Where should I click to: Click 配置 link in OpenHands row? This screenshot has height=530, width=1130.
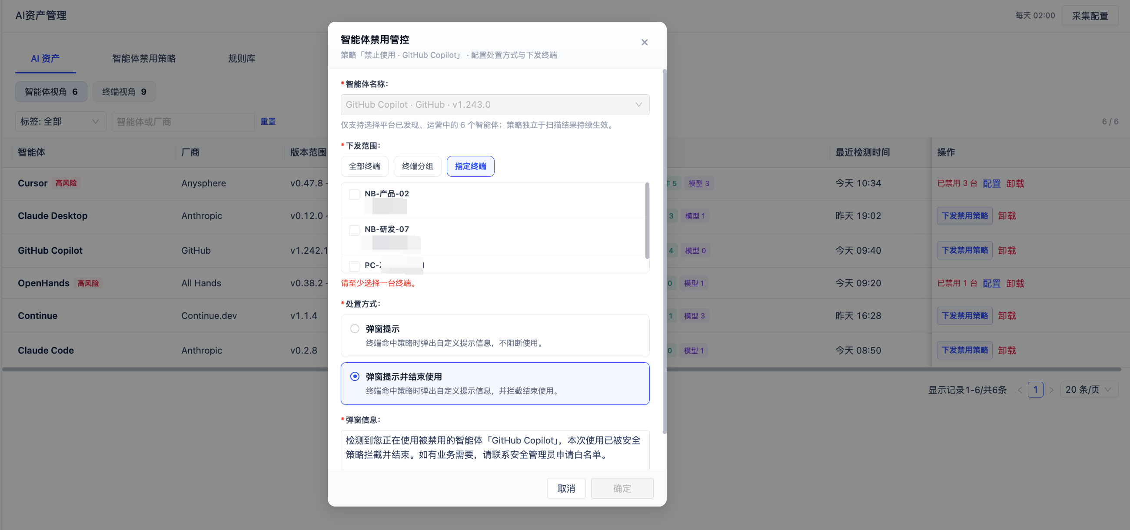coord(991,283)
